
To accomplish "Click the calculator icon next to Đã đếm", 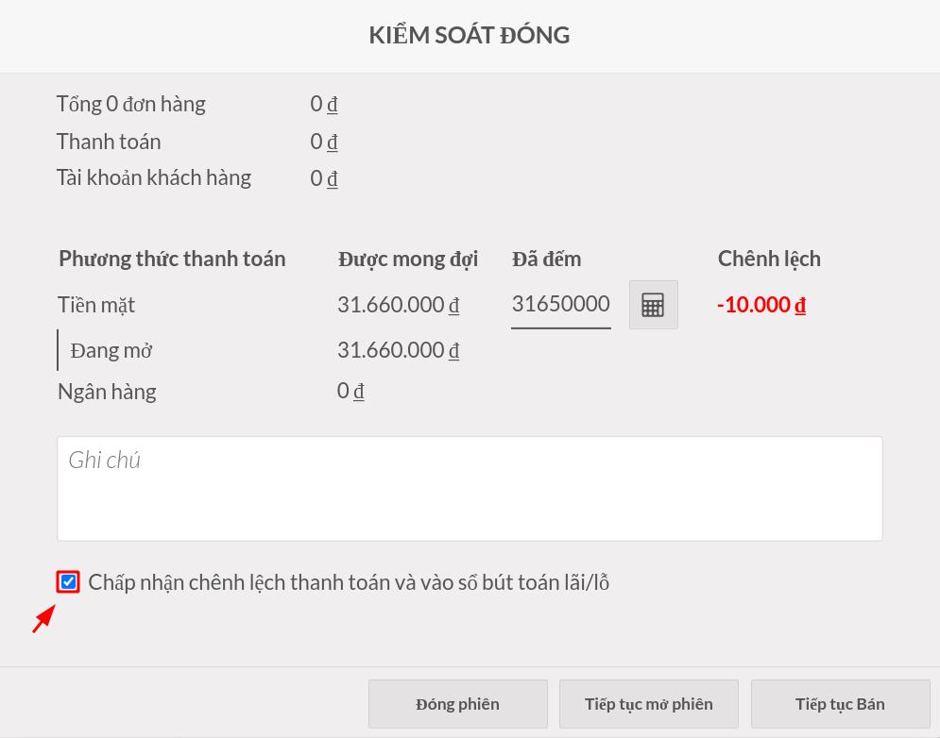I will point(653,304).
